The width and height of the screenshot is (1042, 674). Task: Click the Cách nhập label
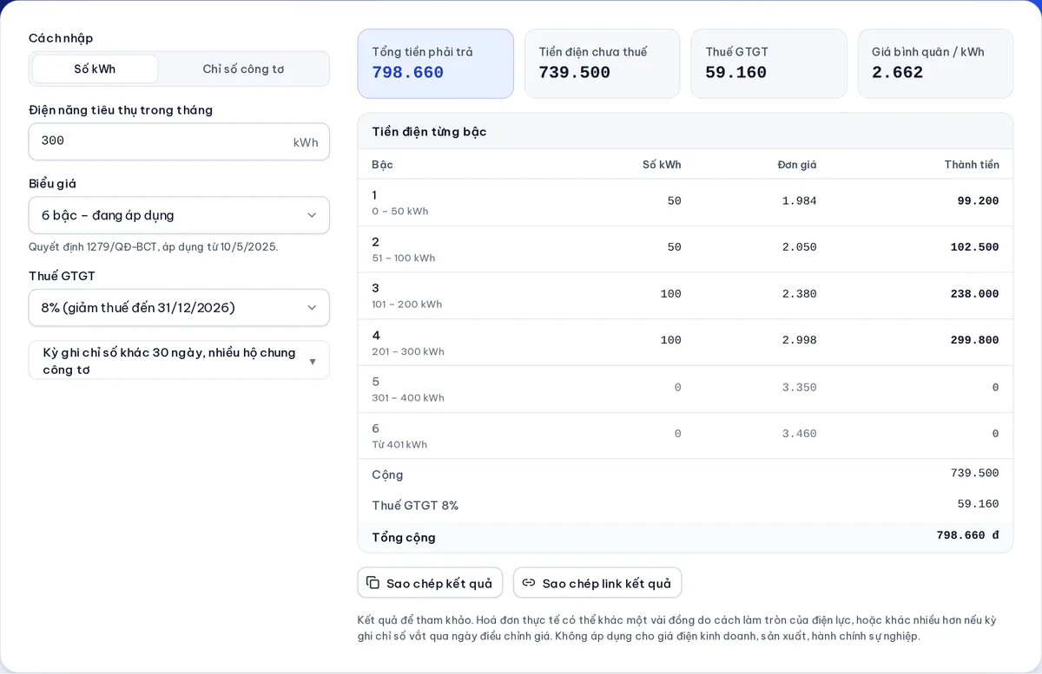coord(61,38)
